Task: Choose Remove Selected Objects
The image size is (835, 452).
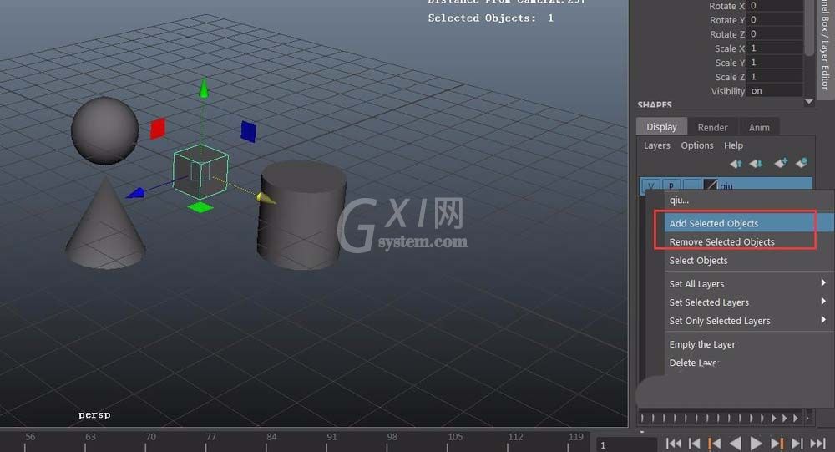Action: point(748,242)
